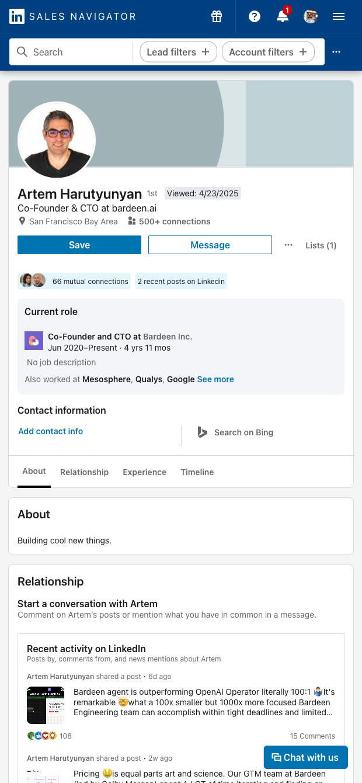Save Artem Harutyunyan as a lead
The height and width of the screenshot is (783, 362).
79,245
